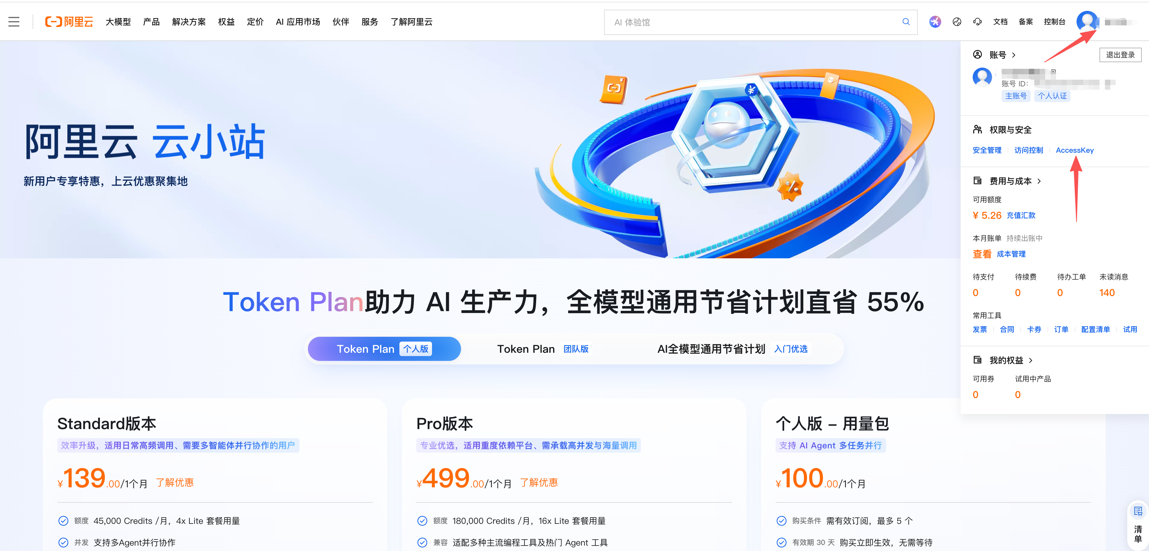
Task: Click the unread messages count 140
Action: [x=1107, y=293]
